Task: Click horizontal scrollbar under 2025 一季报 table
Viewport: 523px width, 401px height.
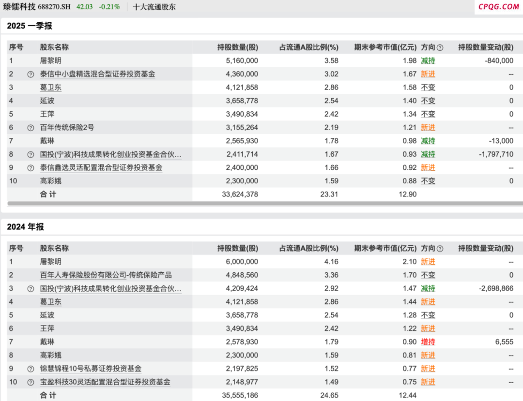Action: [x=265, y=203]
